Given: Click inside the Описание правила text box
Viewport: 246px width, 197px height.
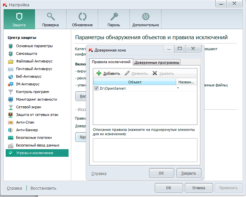Looking at the screenshot, I should pyautogui.click(x=145, y=150).
